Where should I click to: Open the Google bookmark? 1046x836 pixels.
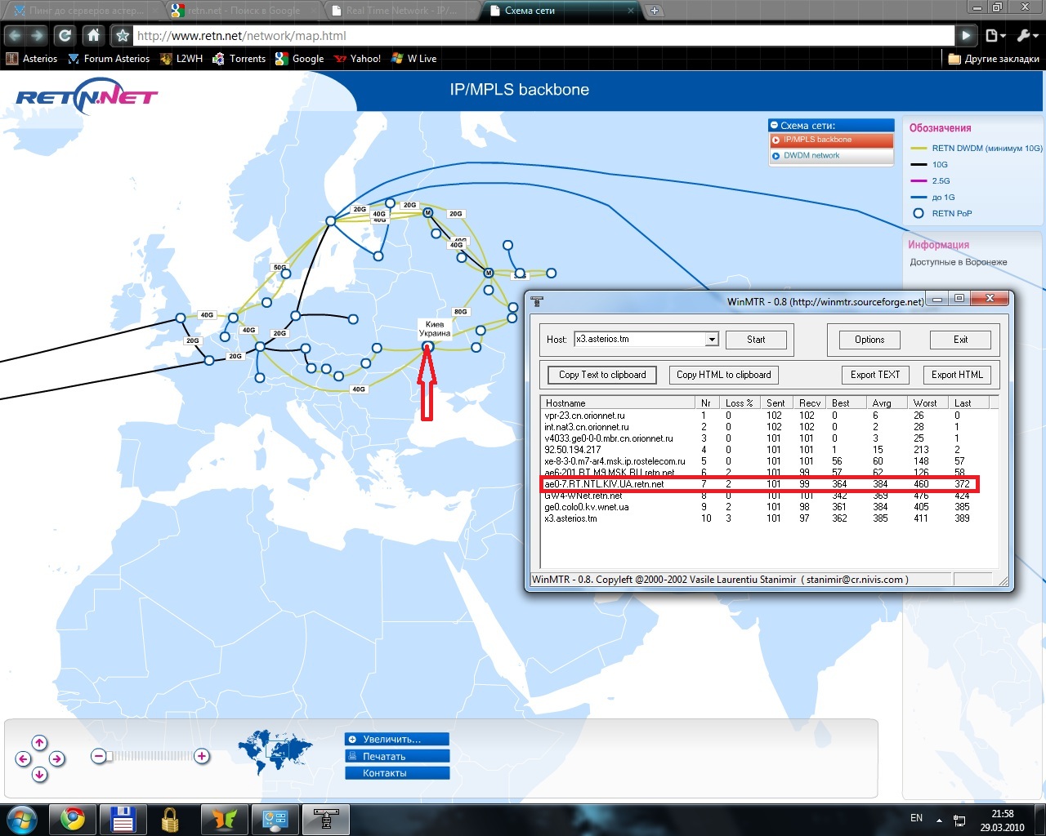(x=300, y=59)
